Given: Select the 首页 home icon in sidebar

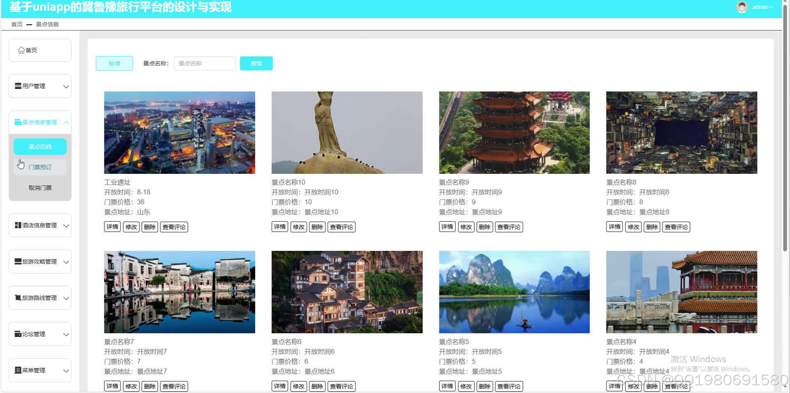Looking at the screenshot, I should (x=21, y=50).
